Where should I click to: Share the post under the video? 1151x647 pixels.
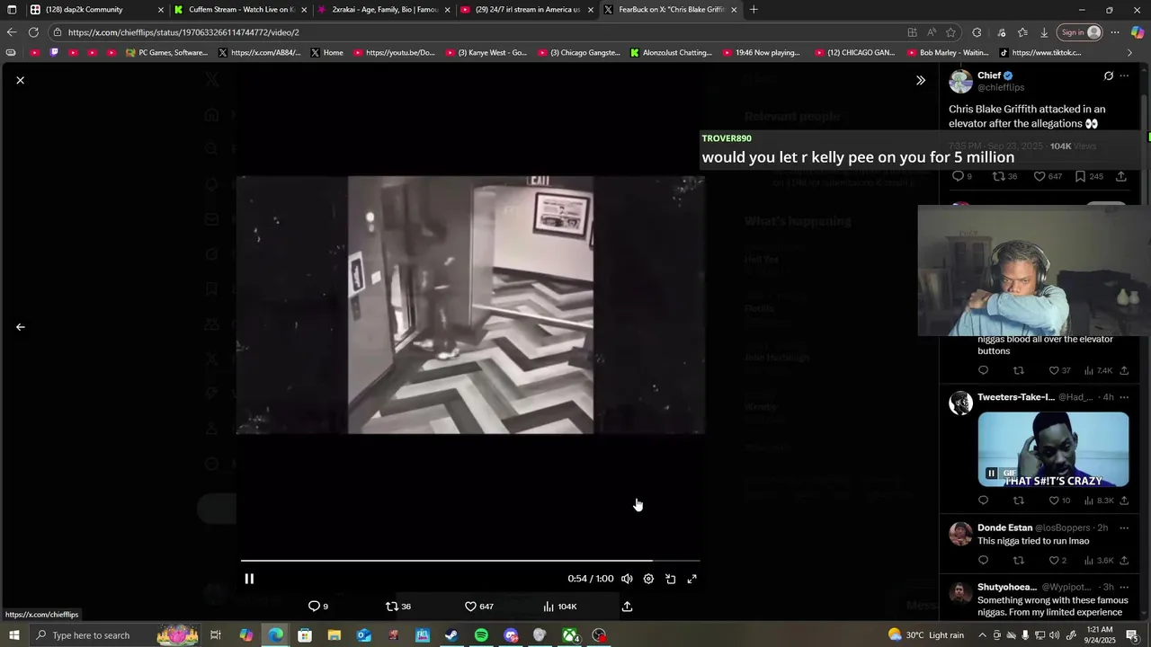coord(627,607)
